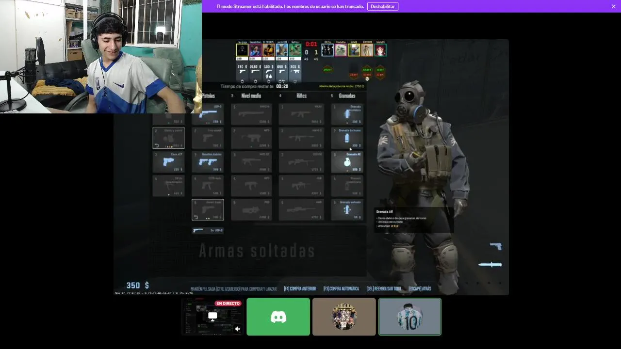This screenshot has height=349, width=621.
Task: Click the 350 $ balance text
Action: click(x=138, y=286)
